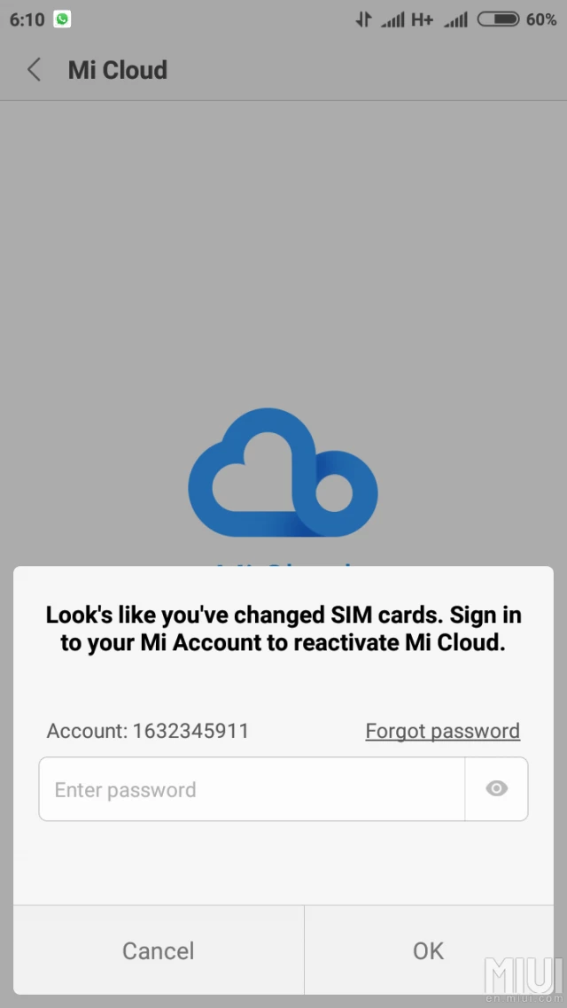Tap the SIM change notice message

click(x=283, y=628)
